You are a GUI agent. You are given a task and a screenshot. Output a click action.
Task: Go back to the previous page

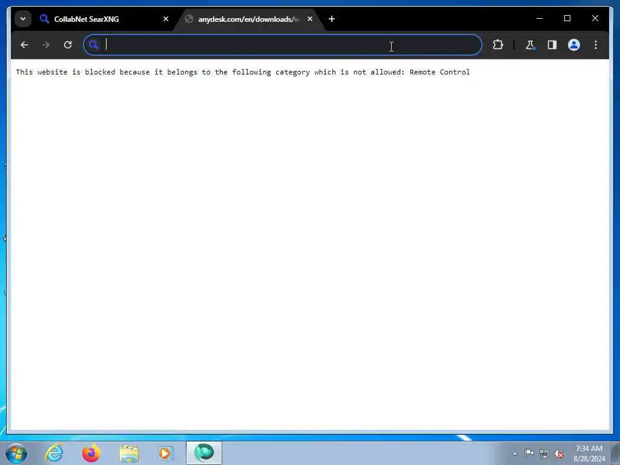click(24, 45)
